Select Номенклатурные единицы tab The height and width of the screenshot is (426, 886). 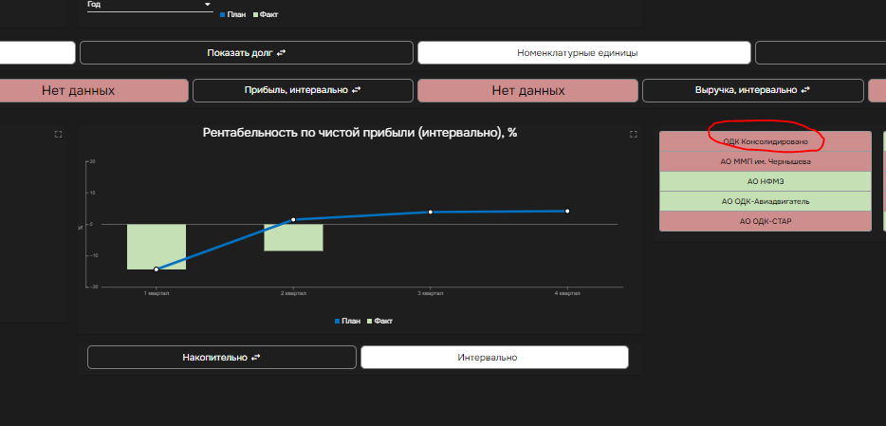pos(583,53)
